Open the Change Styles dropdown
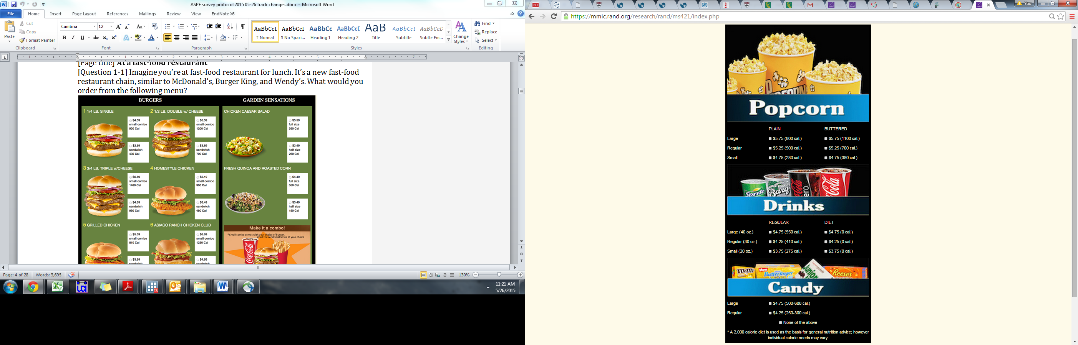1078x345 pixels. pos(461,32)
